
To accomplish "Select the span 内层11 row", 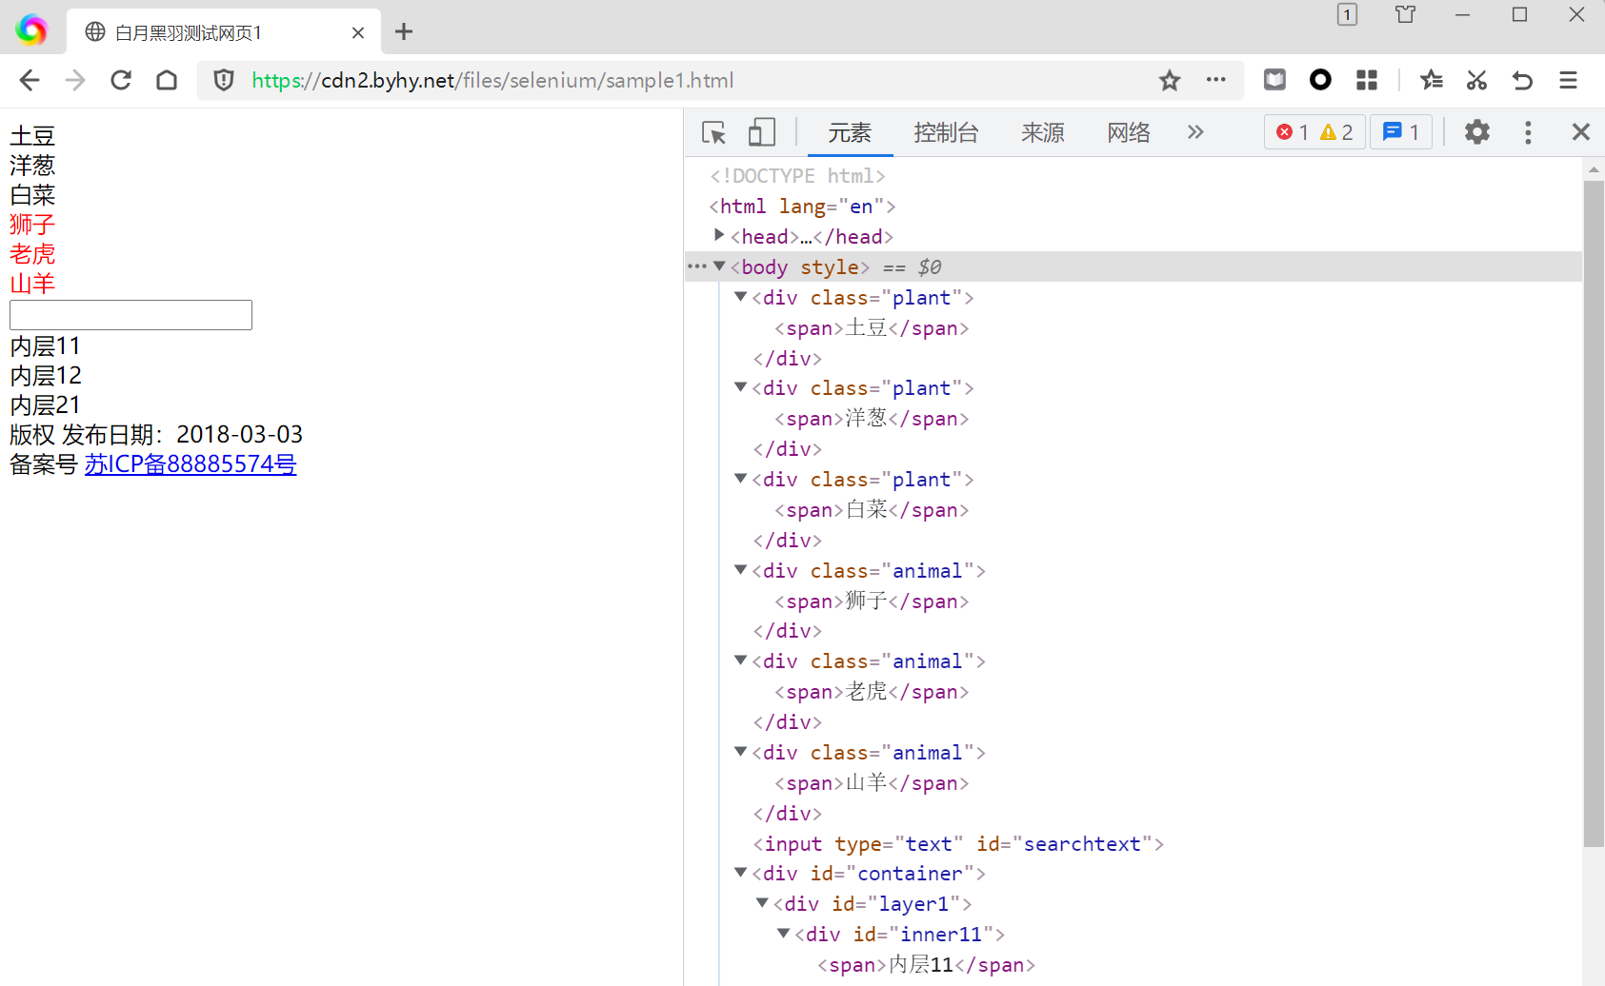I will (926, 965).
